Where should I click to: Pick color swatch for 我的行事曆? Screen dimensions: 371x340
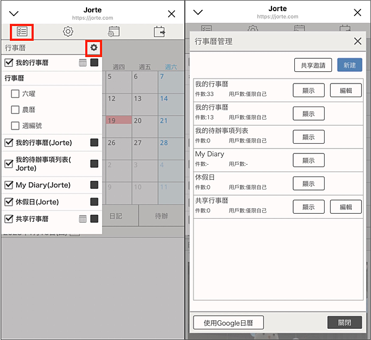[x=94, y=63]
